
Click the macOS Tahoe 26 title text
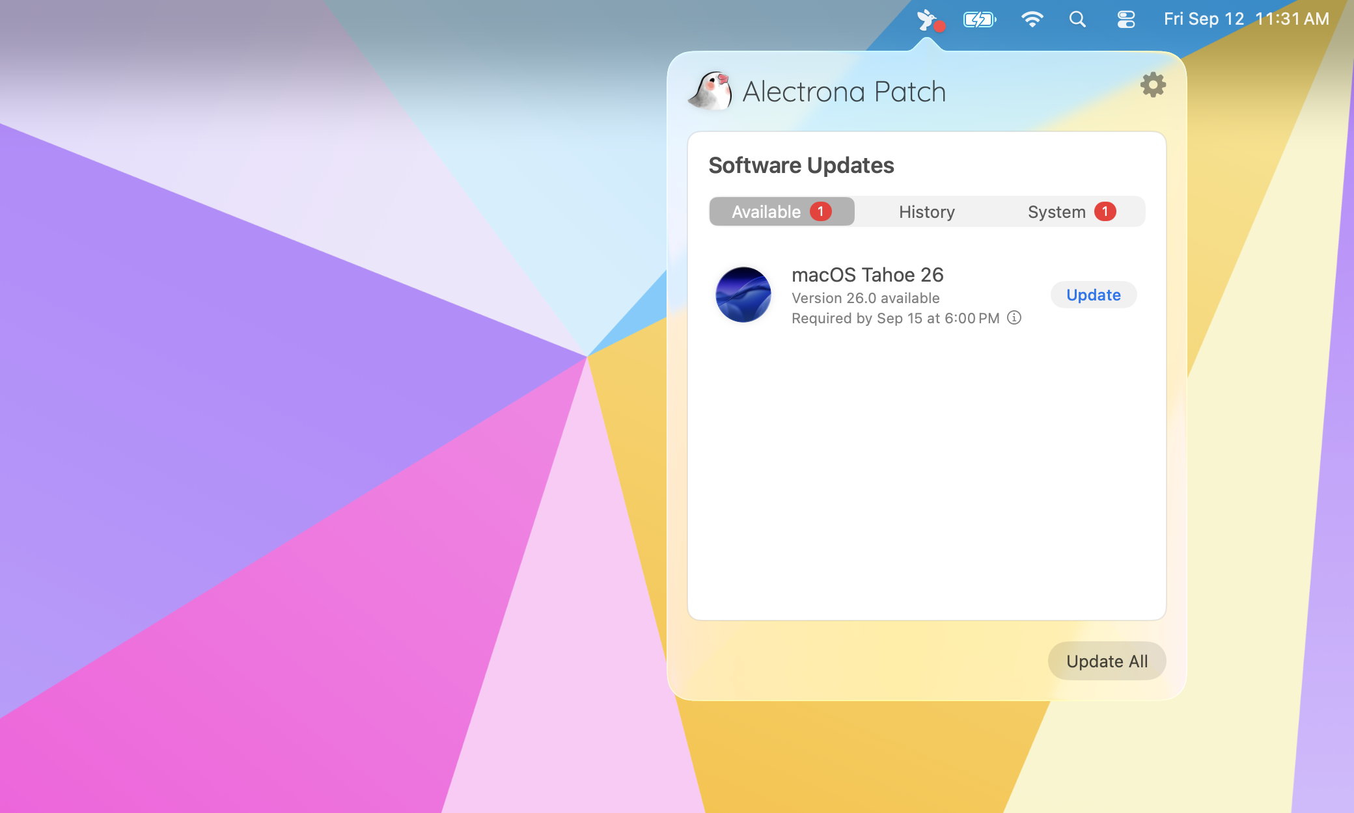pyautogui.click(x=868, y=274)
